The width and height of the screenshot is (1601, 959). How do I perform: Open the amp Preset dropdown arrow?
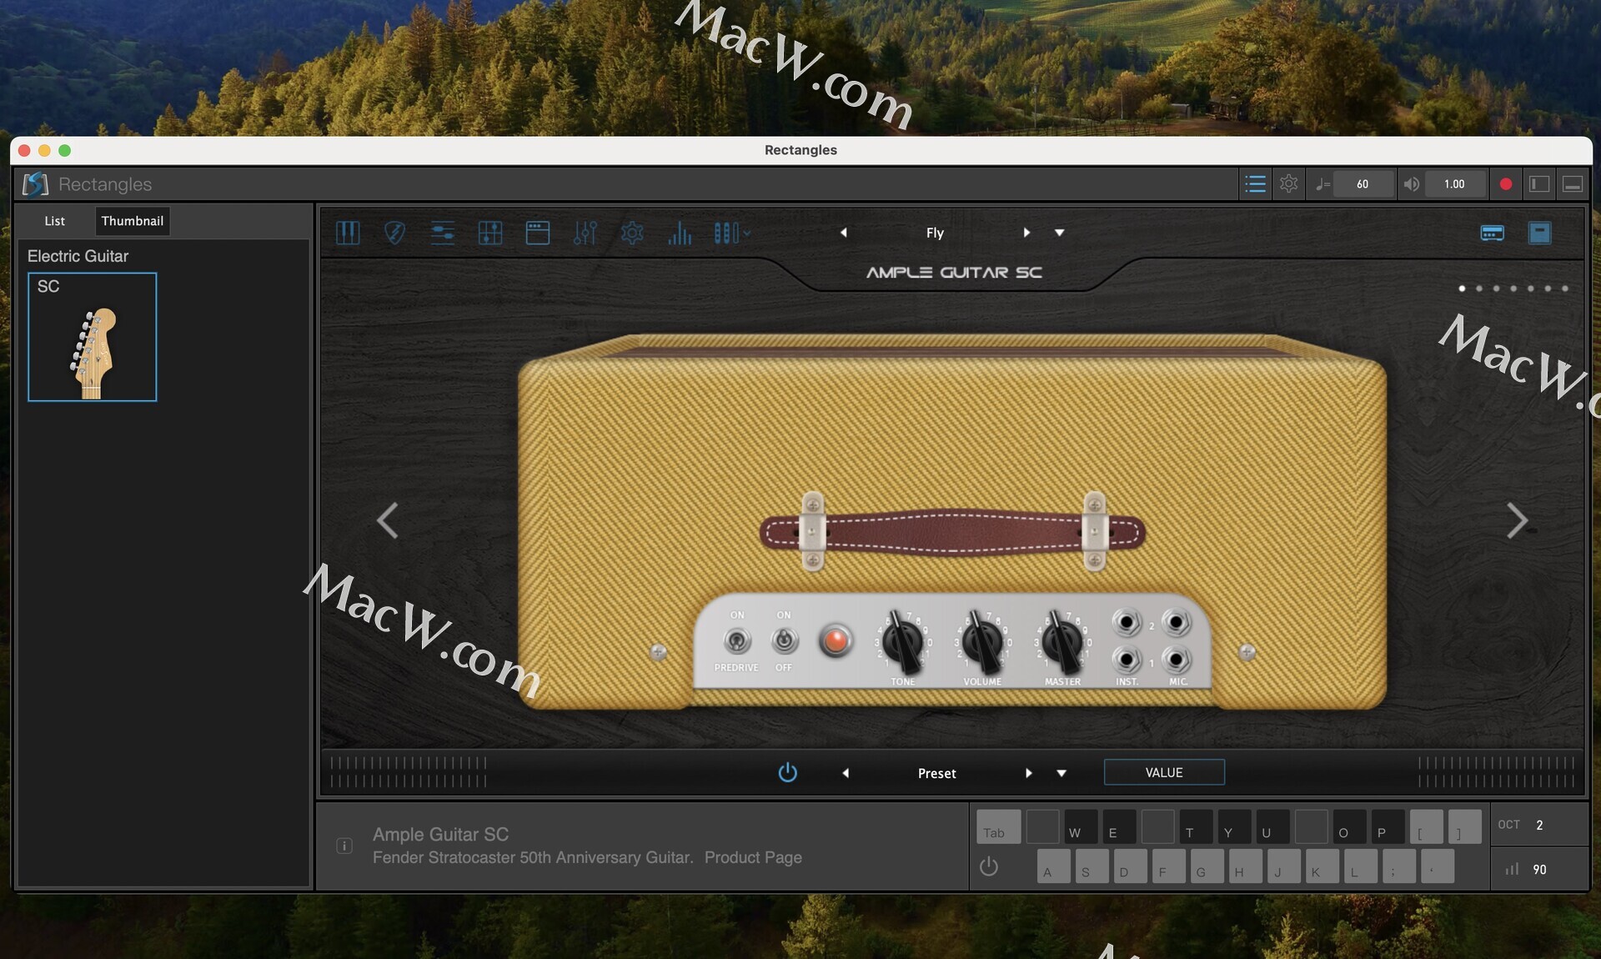(x=1061, y=773)
